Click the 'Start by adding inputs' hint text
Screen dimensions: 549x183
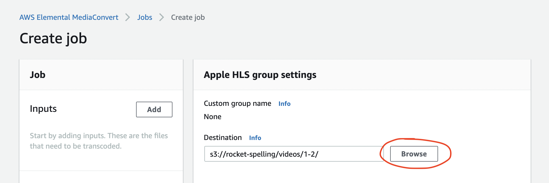point(99,136)
